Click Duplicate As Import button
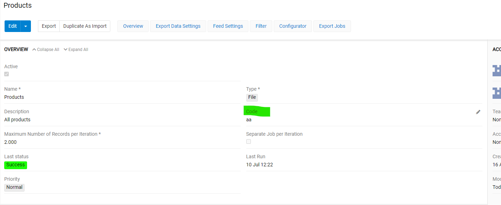Screen dimensions: 501x205 [x=85, y=26]
